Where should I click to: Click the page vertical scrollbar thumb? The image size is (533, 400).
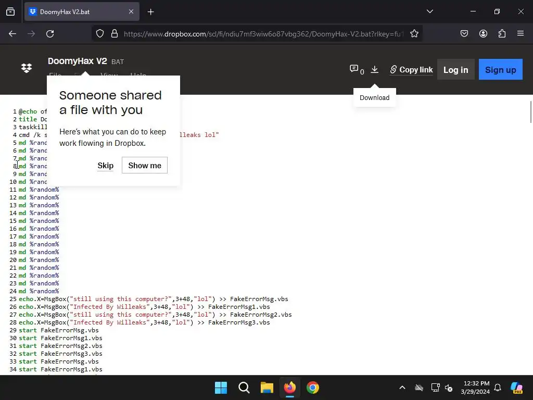pyautogui.click(x=530, y=112)
